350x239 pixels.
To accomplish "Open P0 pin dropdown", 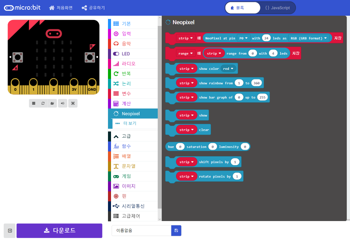I will point(243,38).
